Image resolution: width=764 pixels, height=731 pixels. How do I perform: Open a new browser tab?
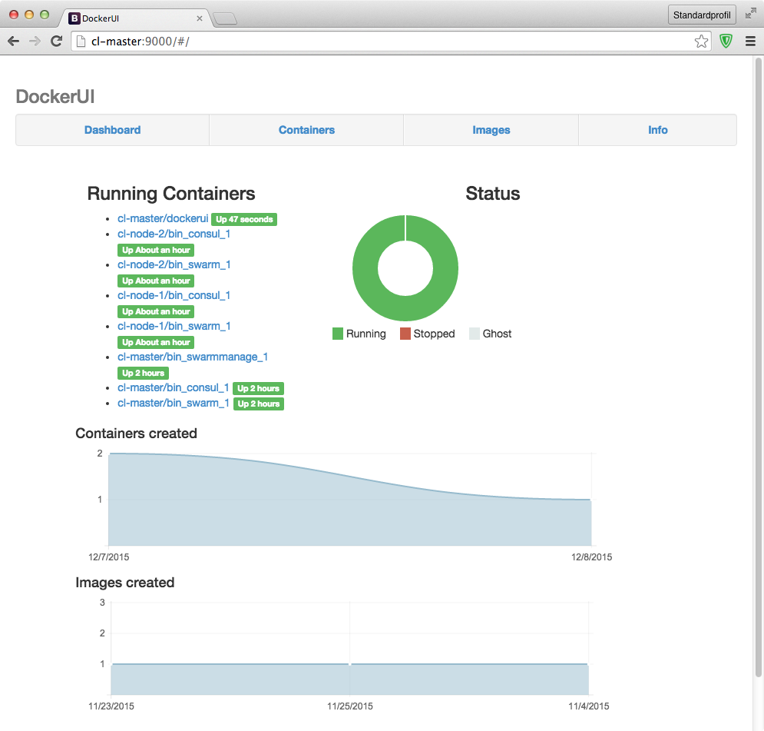point(224,18)
